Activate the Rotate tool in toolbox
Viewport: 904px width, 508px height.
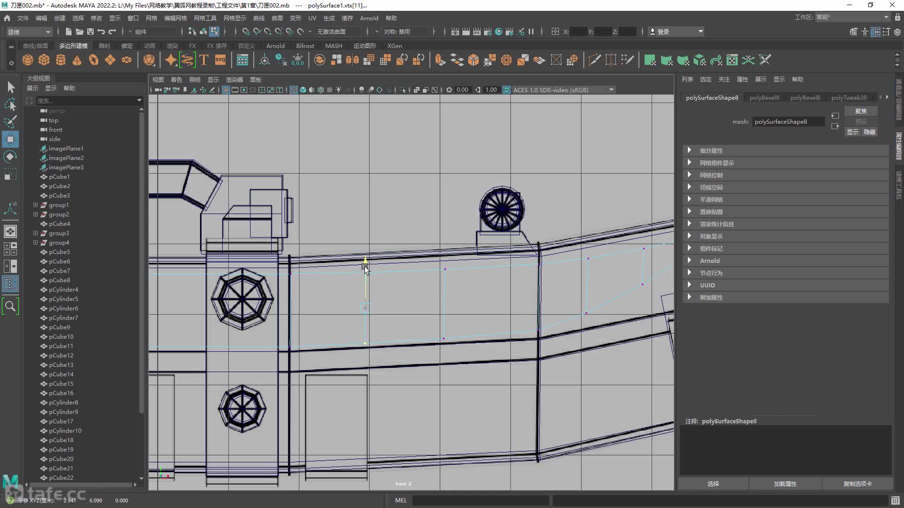coord(10,157)
